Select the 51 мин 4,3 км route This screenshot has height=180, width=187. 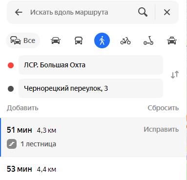(93, 137)
